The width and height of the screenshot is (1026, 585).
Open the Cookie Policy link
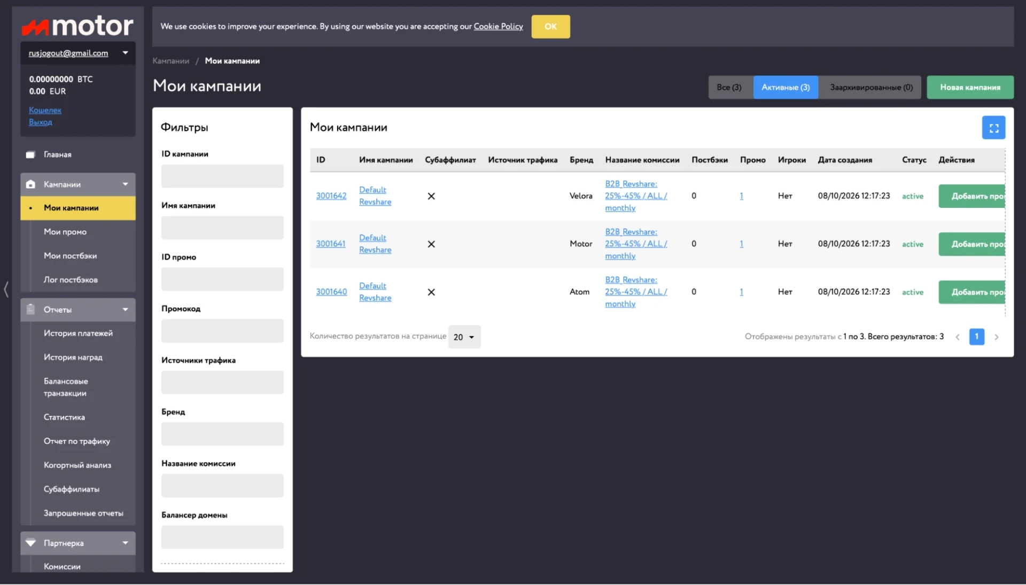point(498,26)
